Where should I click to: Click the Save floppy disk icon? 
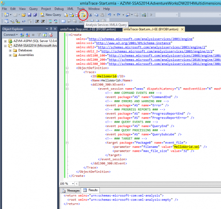[x=29, y=15]
